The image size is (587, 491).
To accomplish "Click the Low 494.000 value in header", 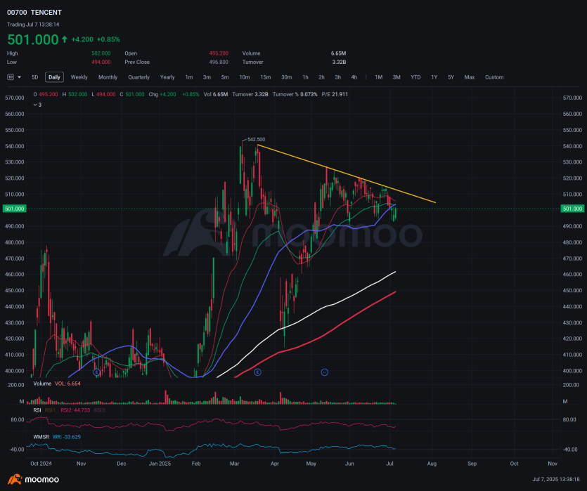I will pyautogui.click(x=101, y=62).
